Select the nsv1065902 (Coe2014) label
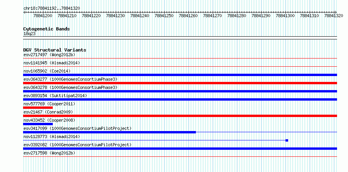Screen dimensions: 348x172 47,71
